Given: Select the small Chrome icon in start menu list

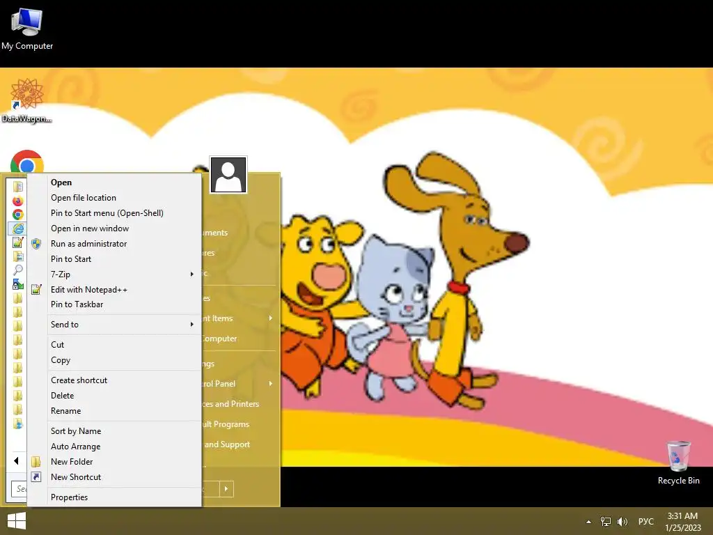Looking at the screenshot, I should [17, 215].
